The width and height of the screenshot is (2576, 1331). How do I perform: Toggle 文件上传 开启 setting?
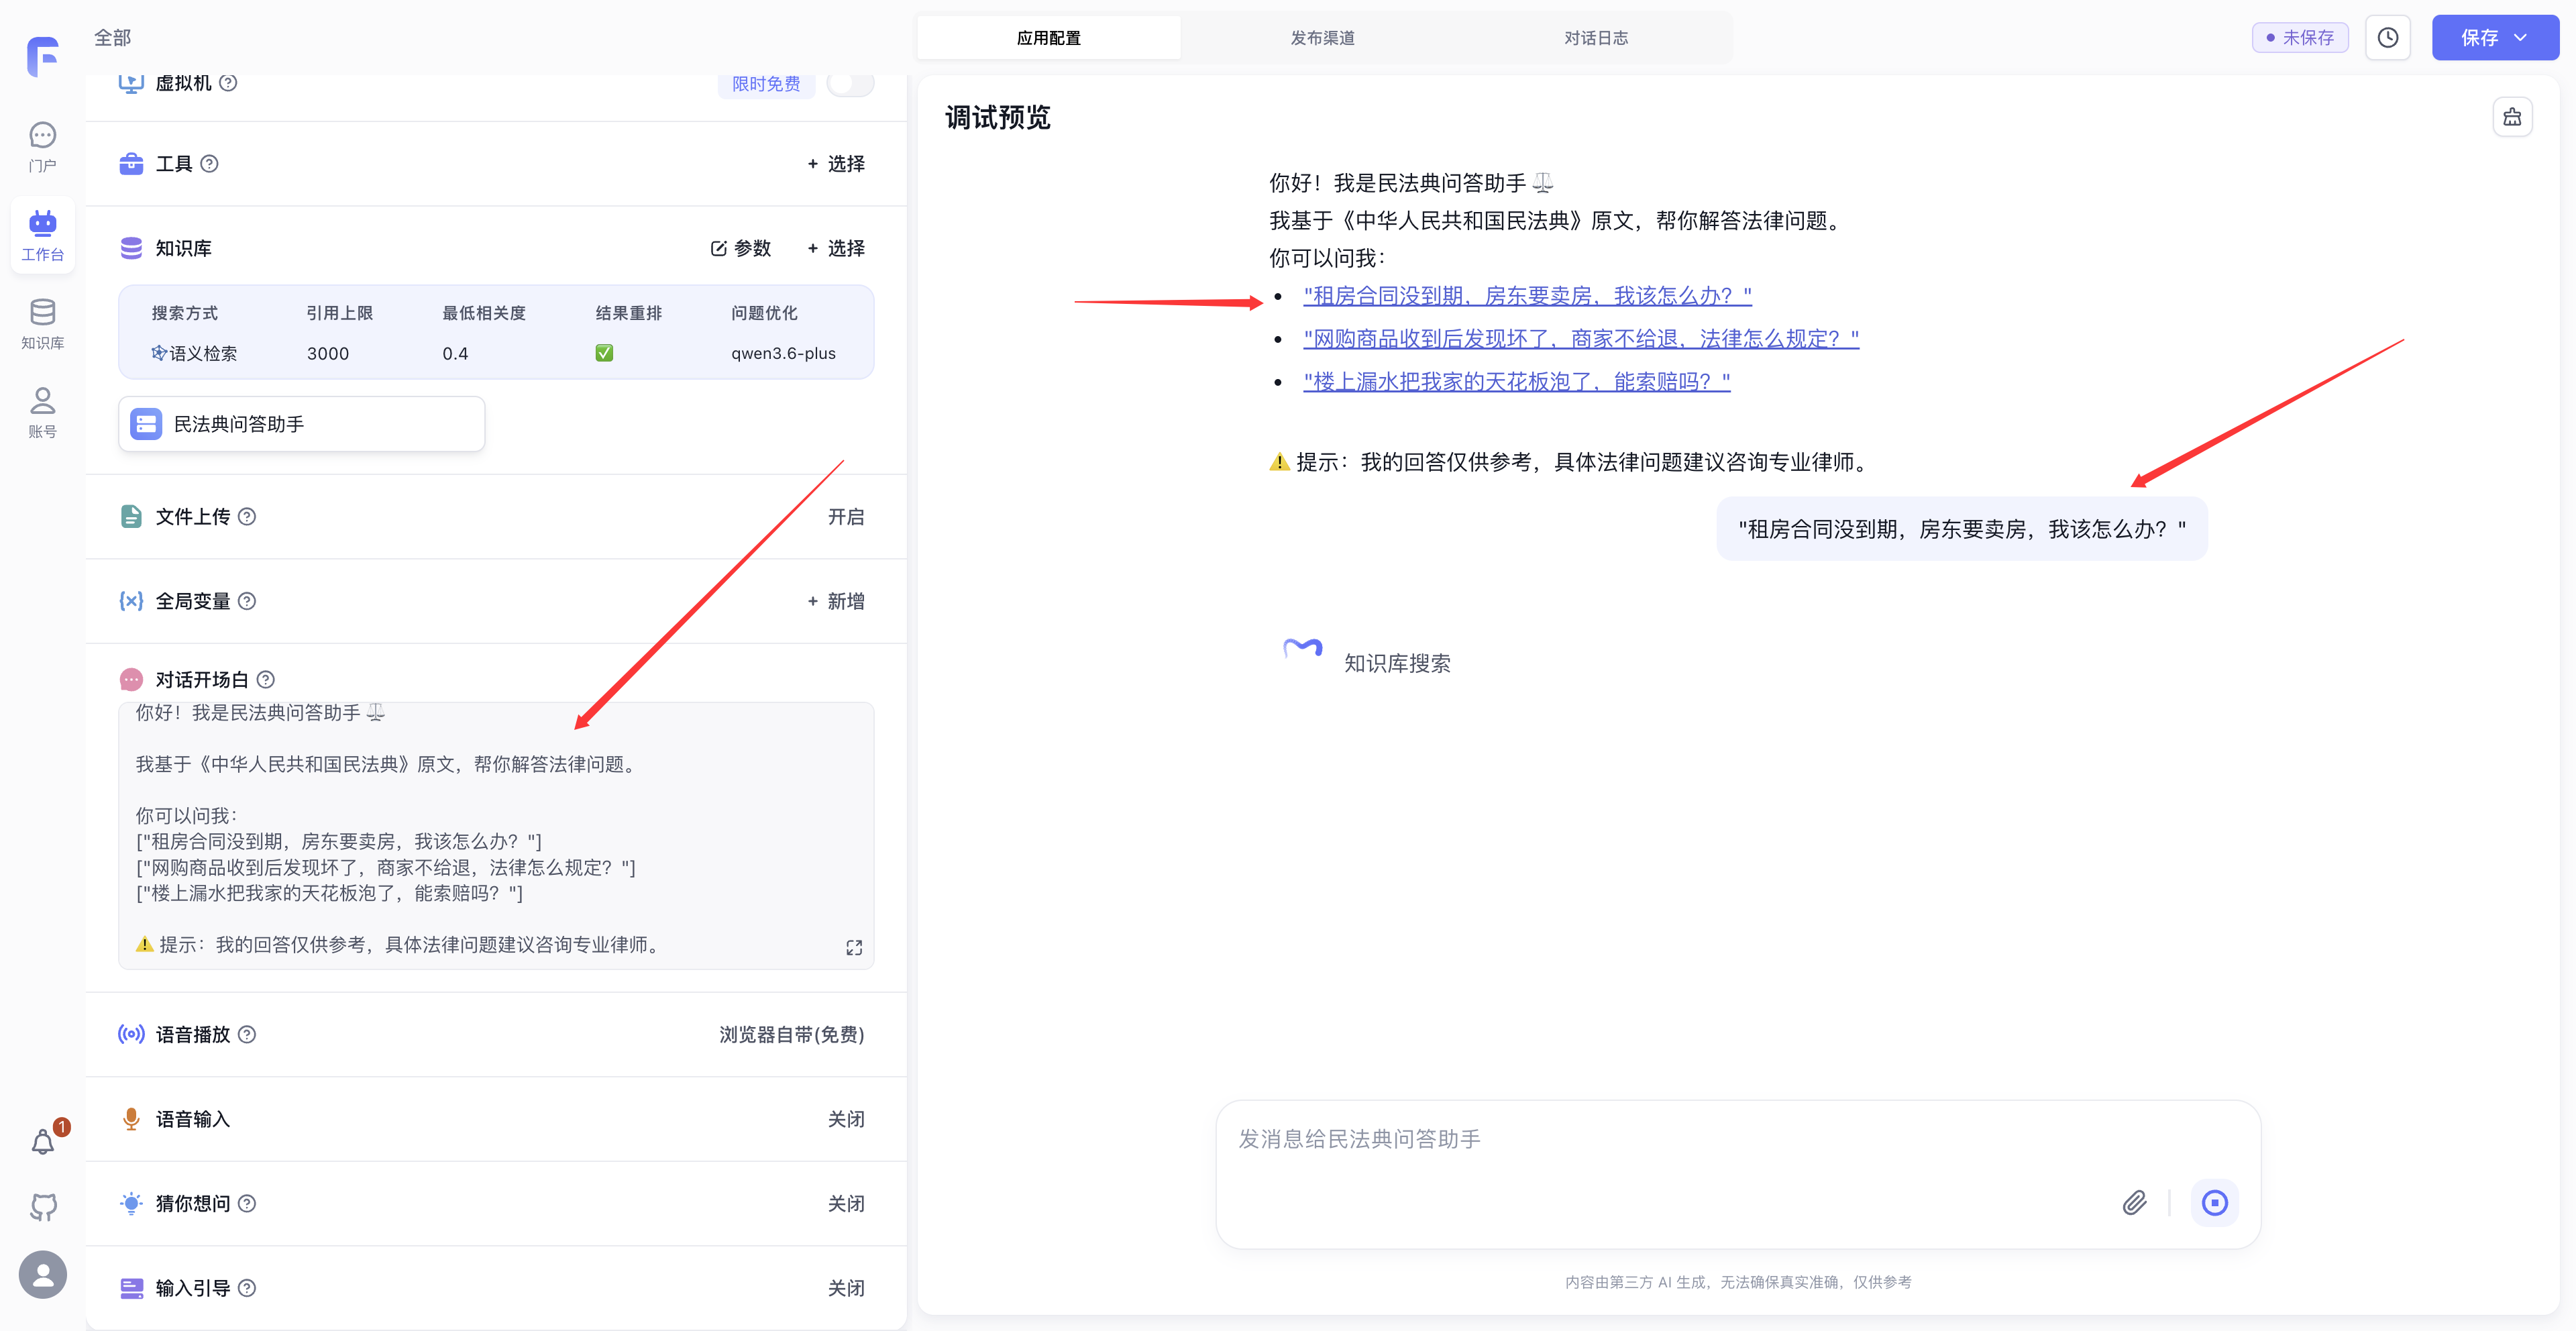(846, 516)
